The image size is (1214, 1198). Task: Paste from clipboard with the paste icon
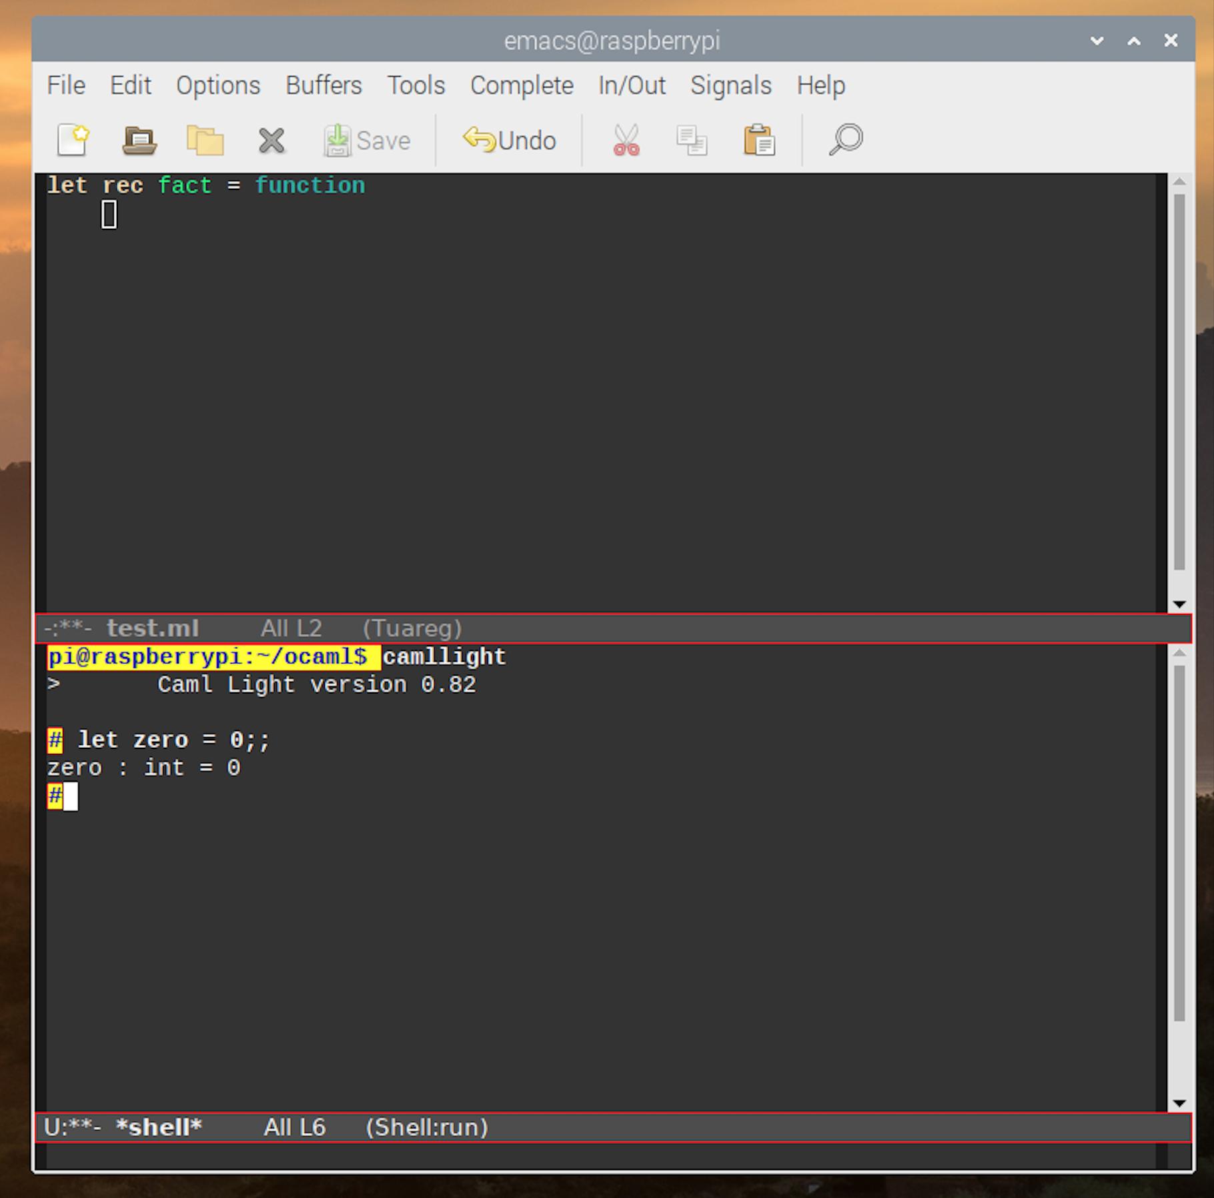pyautogui.click(x=758, y=140)
